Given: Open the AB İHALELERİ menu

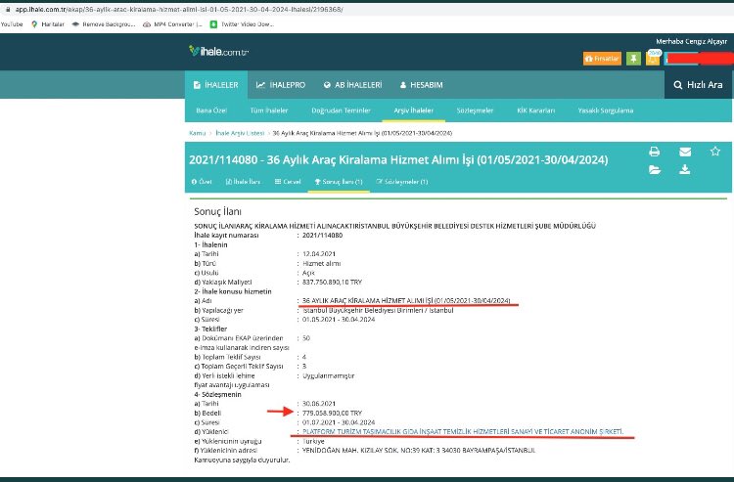Looking at the screenshot, I should 353,85.
